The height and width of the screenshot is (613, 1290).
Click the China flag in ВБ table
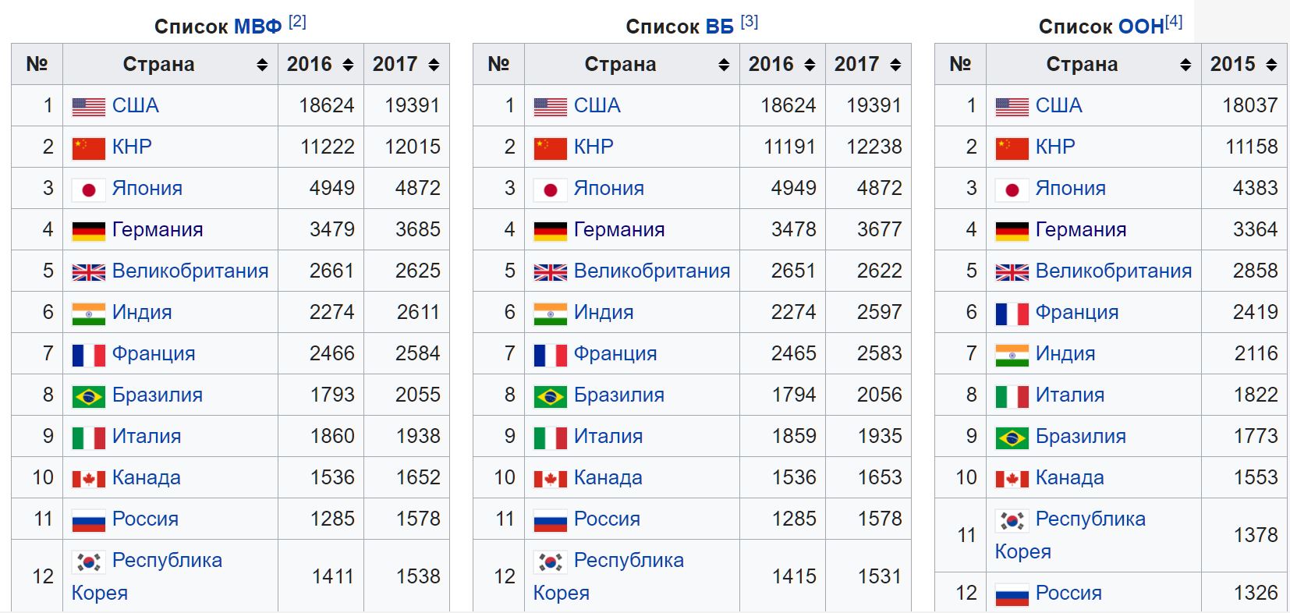pos(550,148)
